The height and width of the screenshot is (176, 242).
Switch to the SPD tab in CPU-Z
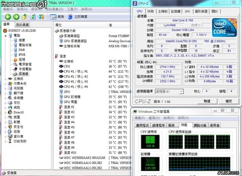pyautogui.click(x=187, y=12)
